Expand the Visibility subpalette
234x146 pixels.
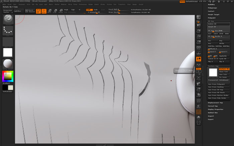(x=211, y=5)
